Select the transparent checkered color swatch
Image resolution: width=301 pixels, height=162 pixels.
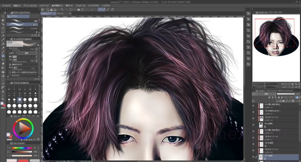click(x=35, y=161)
